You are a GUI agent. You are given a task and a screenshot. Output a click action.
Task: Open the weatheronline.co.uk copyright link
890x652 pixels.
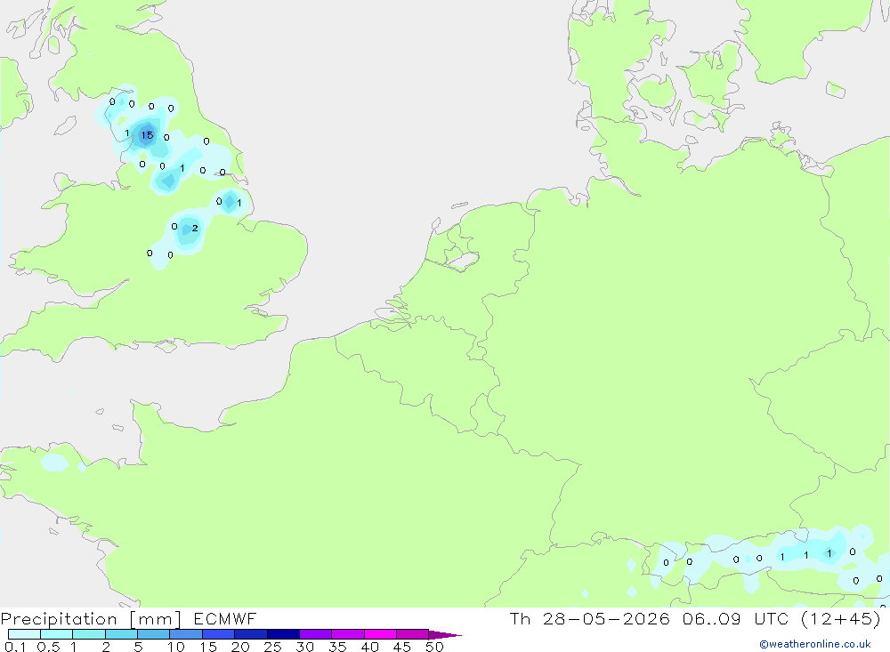pos(814,644)
